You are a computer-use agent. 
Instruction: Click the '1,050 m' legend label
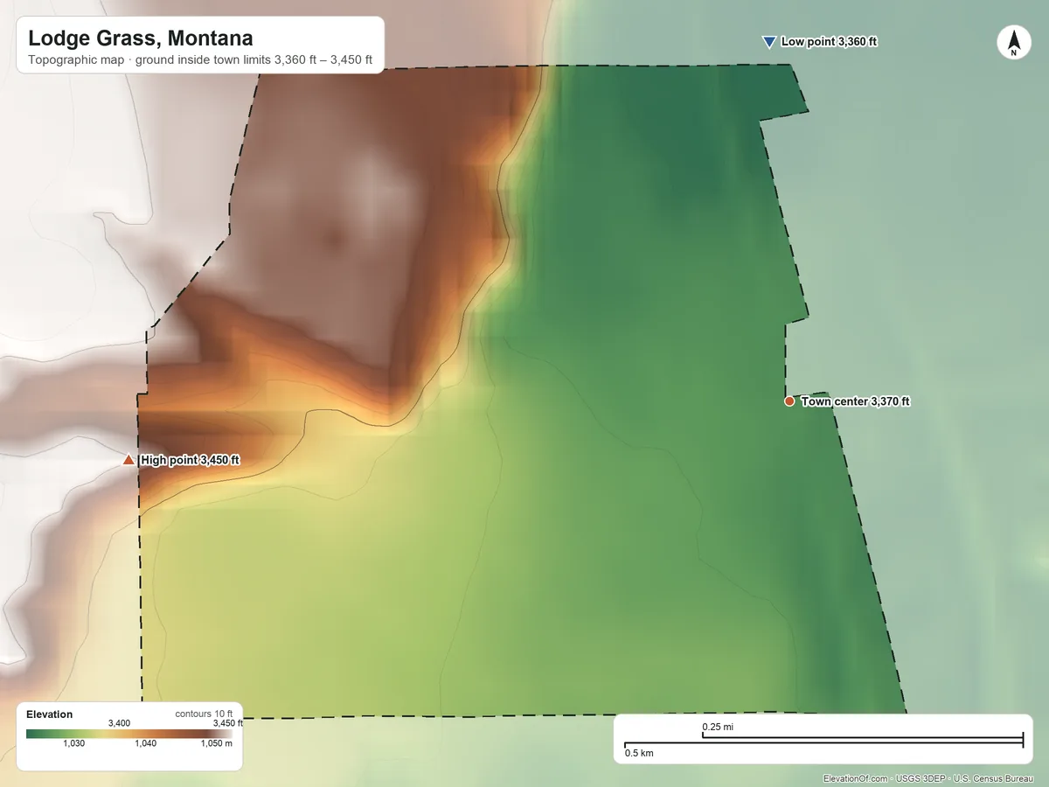217,743
